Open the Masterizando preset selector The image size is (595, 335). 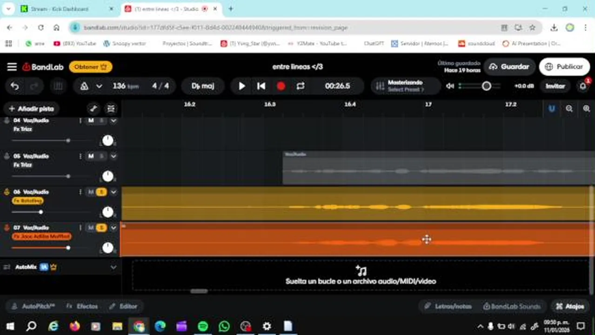[406, 86]
